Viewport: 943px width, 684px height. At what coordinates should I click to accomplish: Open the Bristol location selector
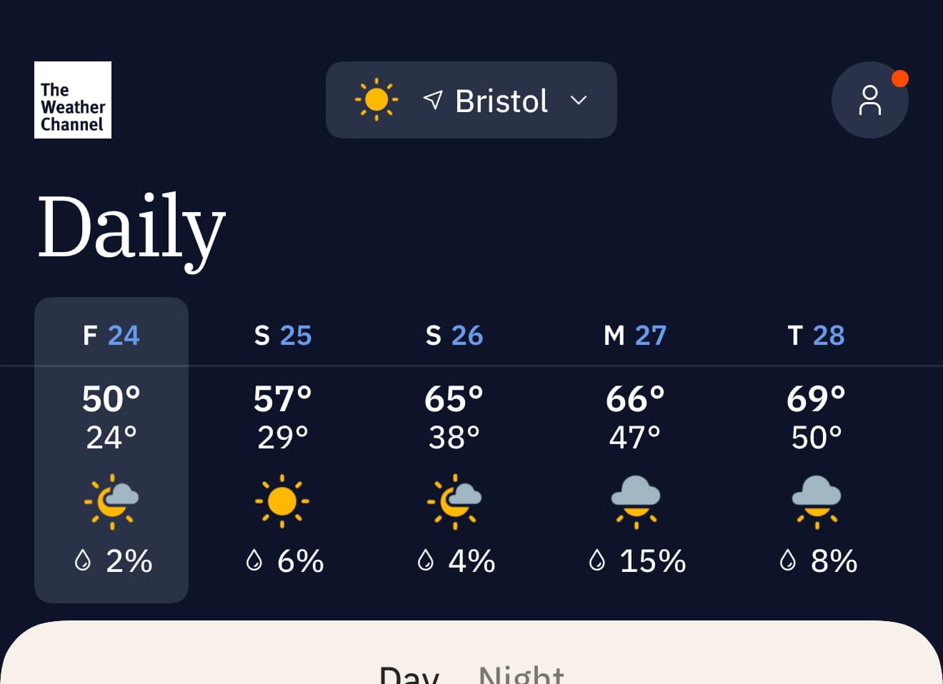pos(471,100)
